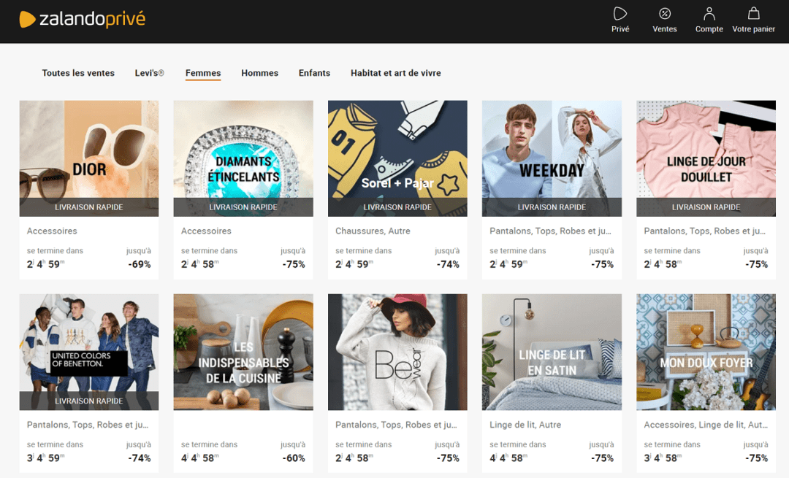Open the Privé play icon
The height and width of the screenshot is (478, 789).
pos(620,14)
